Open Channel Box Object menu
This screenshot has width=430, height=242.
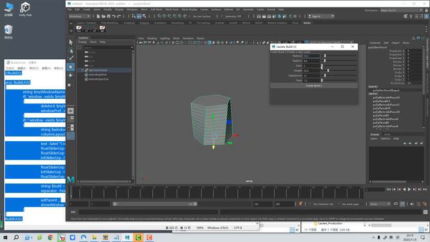(x=396, y=43)
